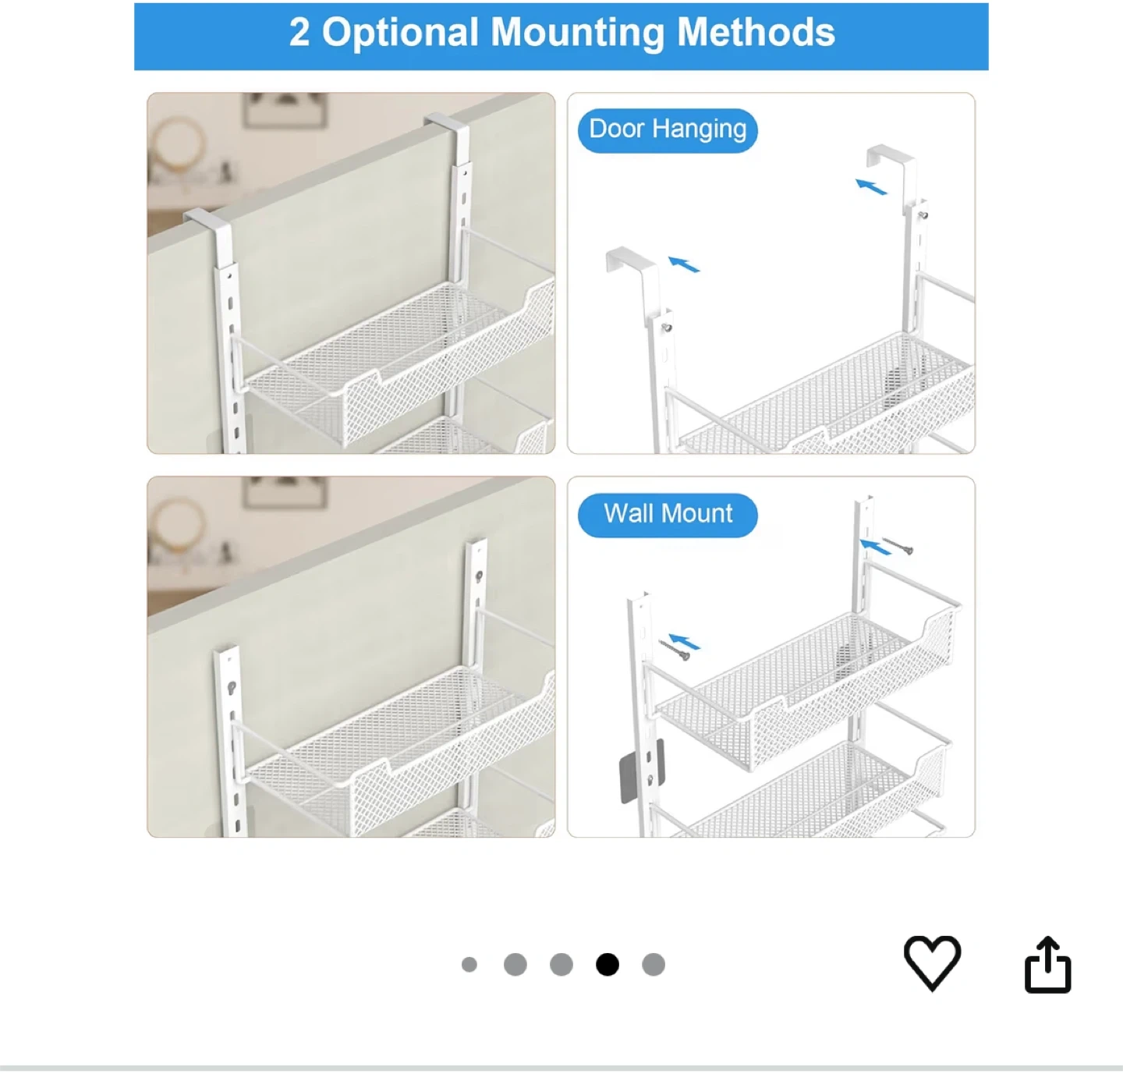The width and height of the screenshot is (1123, 1074).
Task: Open the Wall Mount diagram image
Action: [x=771, y=657]
